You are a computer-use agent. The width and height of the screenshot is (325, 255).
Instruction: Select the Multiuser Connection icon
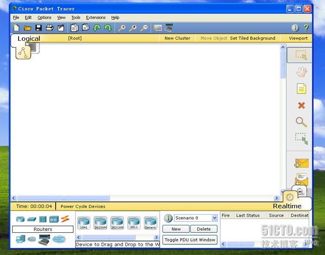pos(59,239)
